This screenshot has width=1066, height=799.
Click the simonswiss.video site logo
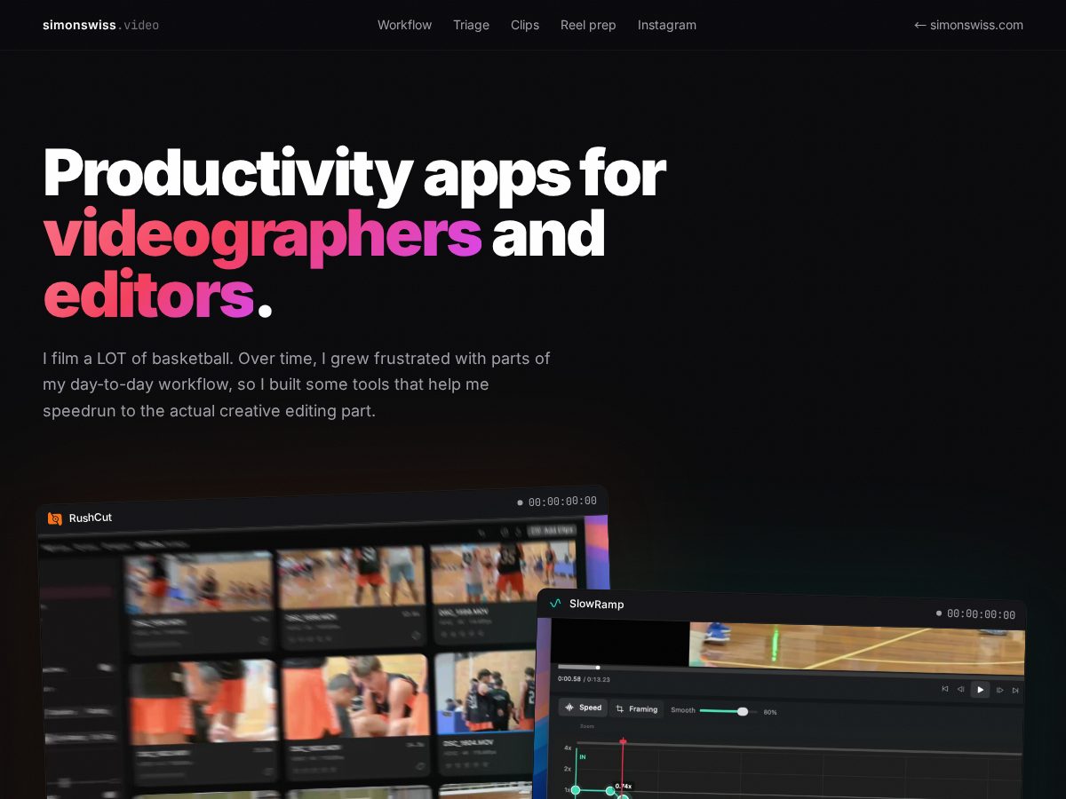tap(100, 25)
